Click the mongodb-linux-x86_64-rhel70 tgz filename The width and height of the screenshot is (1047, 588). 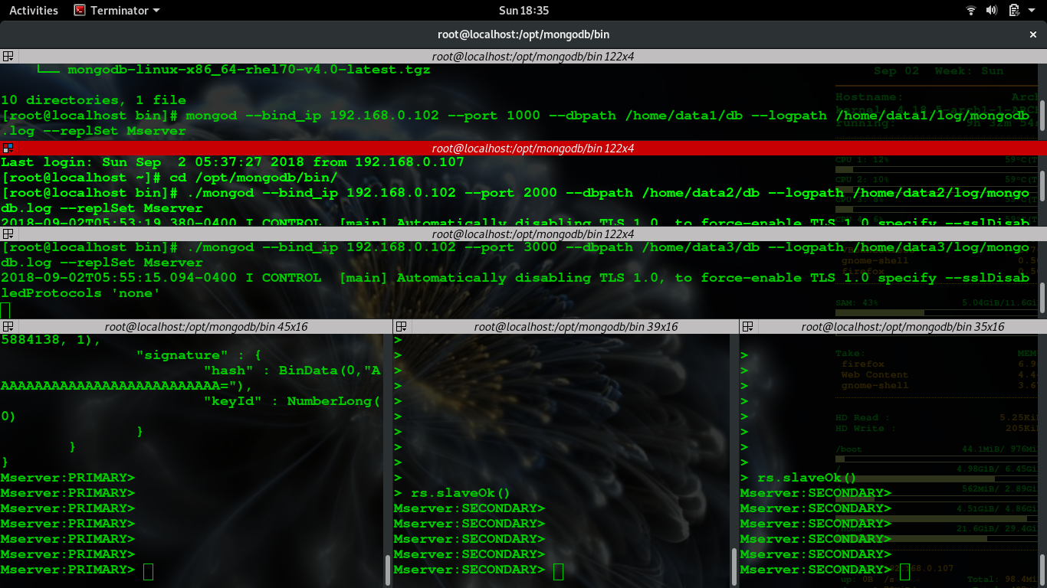click(249, 70)
